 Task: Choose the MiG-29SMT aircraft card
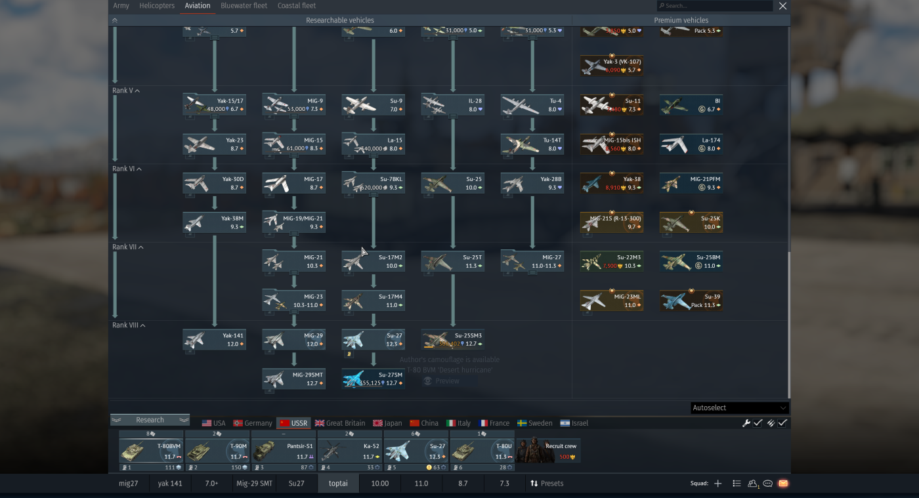point(294,379)
